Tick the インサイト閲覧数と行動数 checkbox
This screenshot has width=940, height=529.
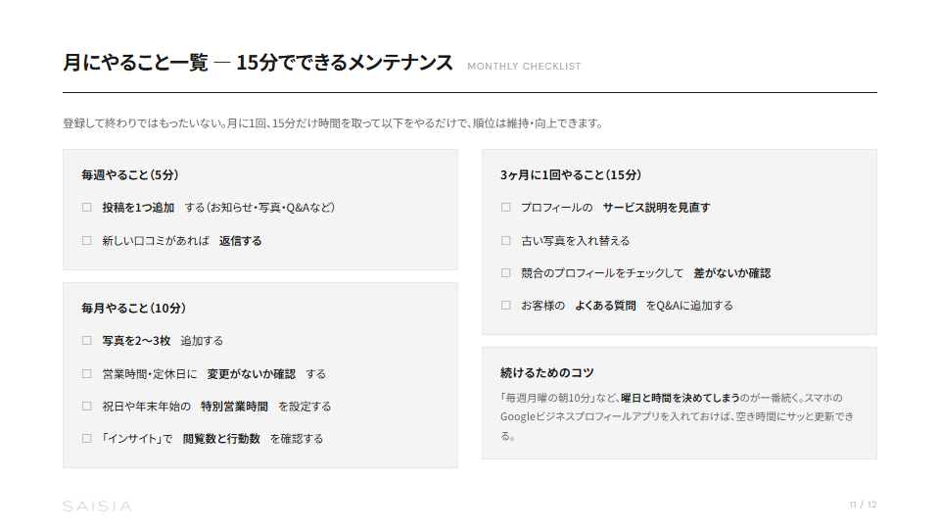click(x=87, y=439)
